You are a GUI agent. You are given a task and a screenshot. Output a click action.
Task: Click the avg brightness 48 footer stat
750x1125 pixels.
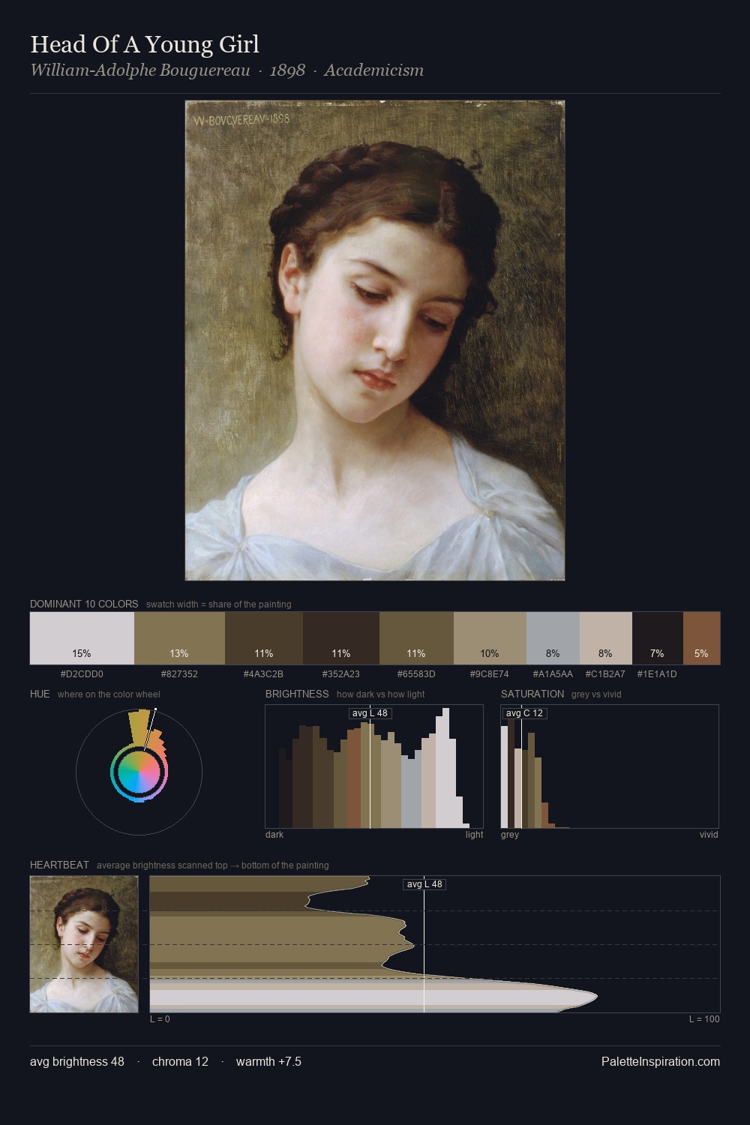click(x=77, y=1061)
